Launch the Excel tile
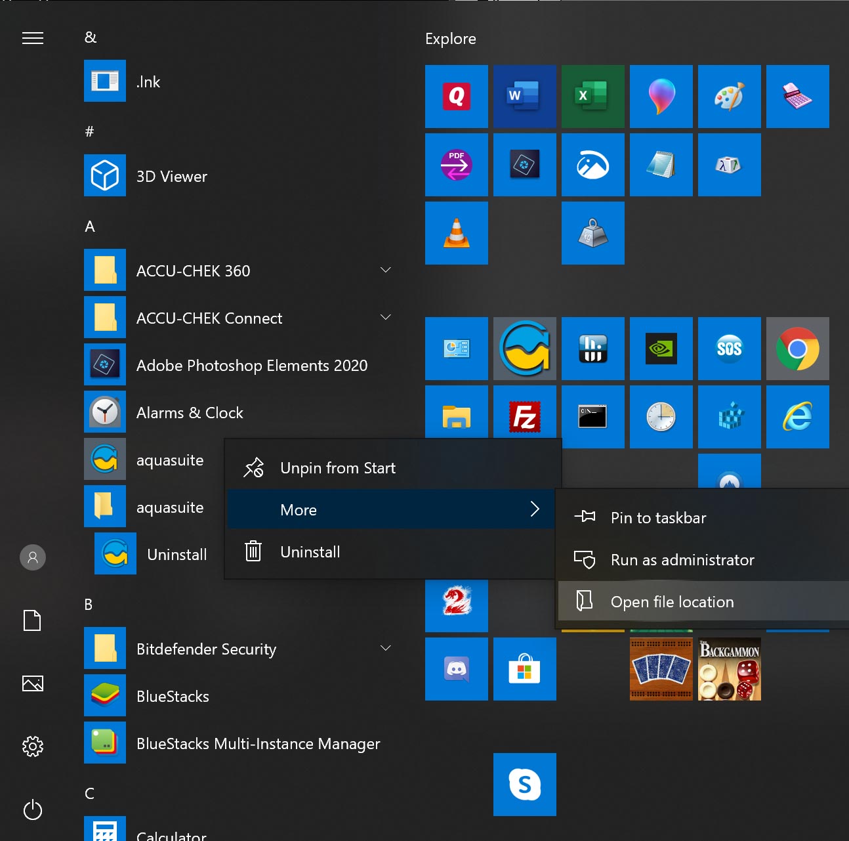 coord(592,97)
